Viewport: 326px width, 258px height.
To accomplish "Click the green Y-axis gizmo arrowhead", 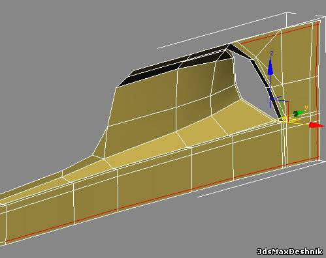I will pos(297,113).
